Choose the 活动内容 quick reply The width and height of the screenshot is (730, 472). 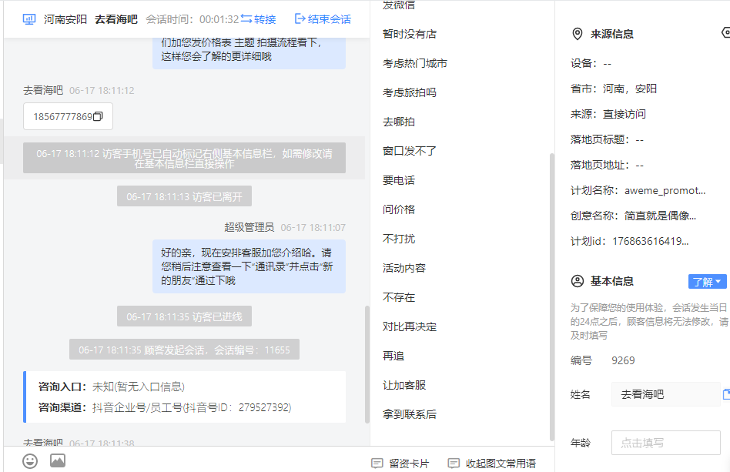tap(404, 268)
